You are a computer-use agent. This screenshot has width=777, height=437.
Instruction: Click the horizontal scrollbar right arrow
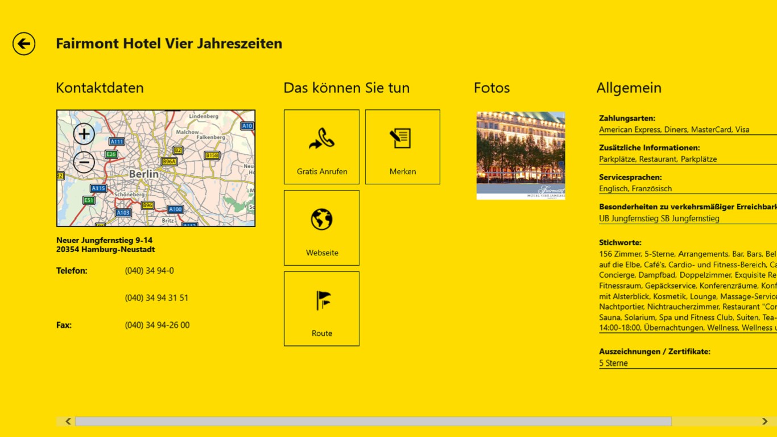tap(765, 422)
